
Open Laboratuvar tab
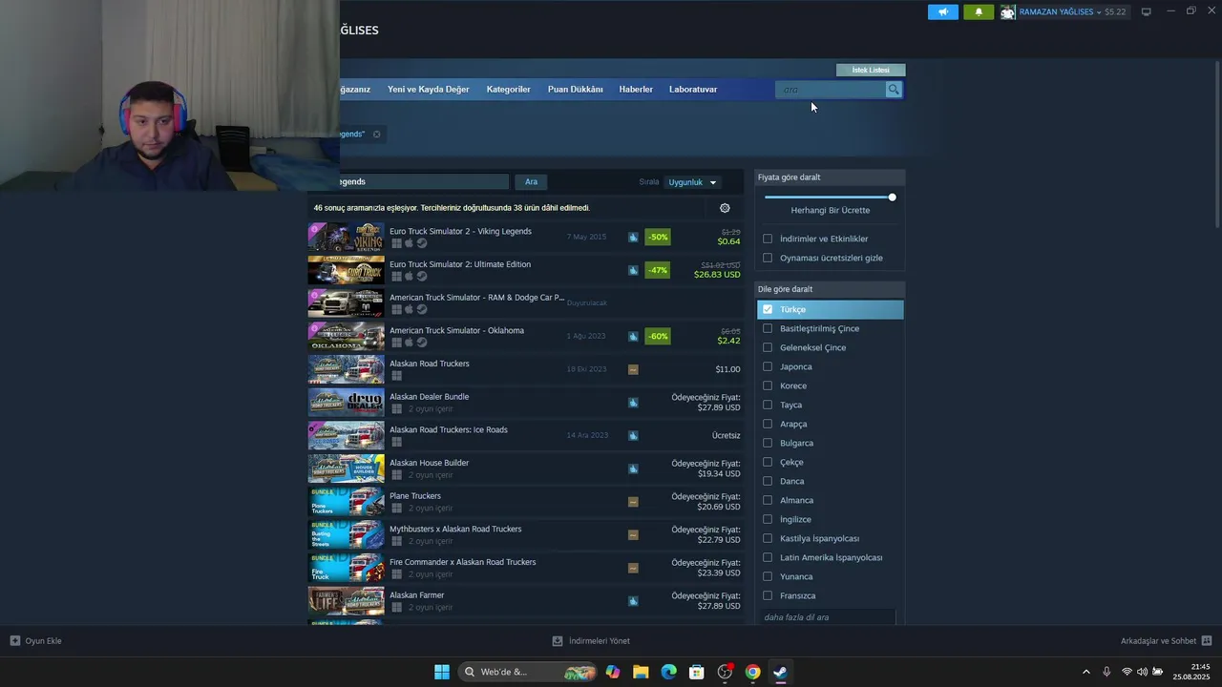[x=693, y=90]
